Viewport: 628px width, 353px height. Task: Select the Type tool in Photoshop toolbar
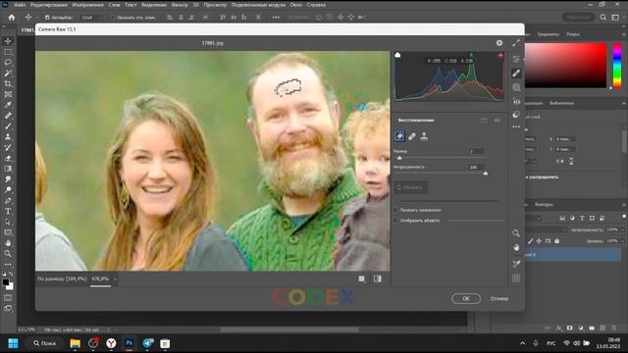click(8, 212)
